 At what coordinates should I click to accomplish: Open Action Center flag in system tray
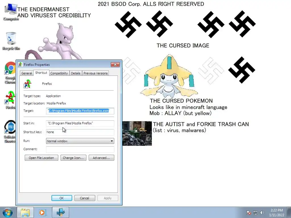pos(249,213)
